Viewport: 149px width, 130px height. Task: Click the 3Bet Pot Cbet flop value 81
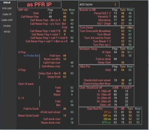coord(115,70)
